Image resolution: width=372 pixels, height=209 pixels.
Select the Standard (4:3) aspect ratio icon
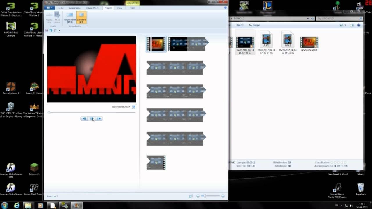point(81,17)
